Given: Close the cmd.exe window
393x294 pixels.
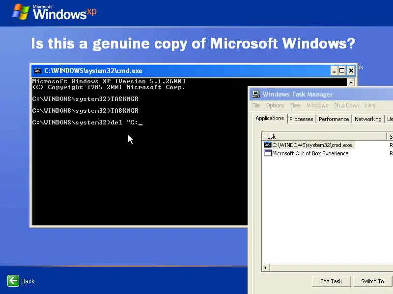Looking at the screenshot, I should (351, 71).
